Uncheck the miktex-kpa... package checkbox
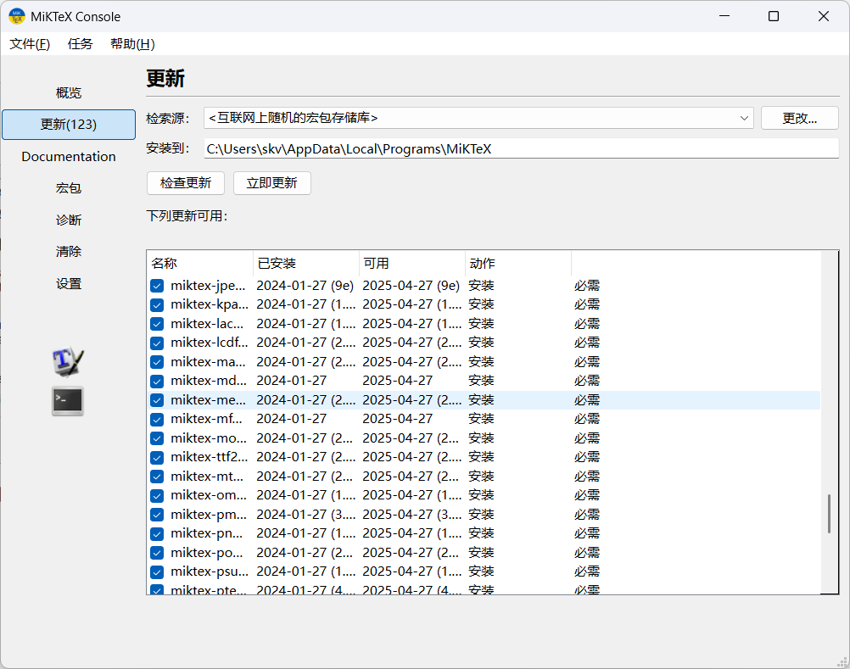 click(x=157, y=304)
